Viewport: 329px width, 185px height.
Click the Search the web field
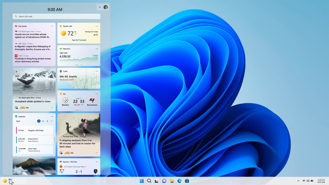56,16
